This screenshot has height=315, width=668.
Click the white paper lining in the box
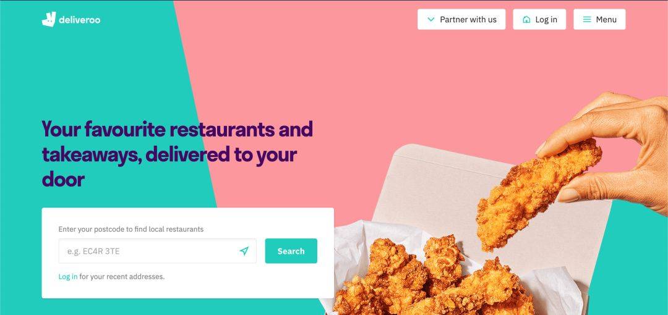coord(354,251)
